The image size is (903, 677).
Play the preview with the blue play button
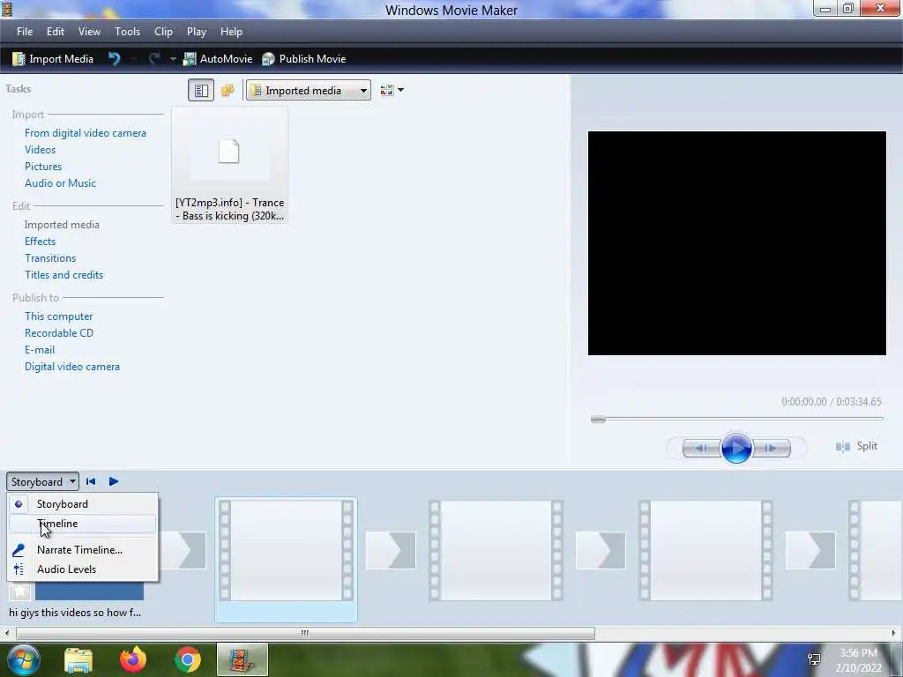[736, 447]
